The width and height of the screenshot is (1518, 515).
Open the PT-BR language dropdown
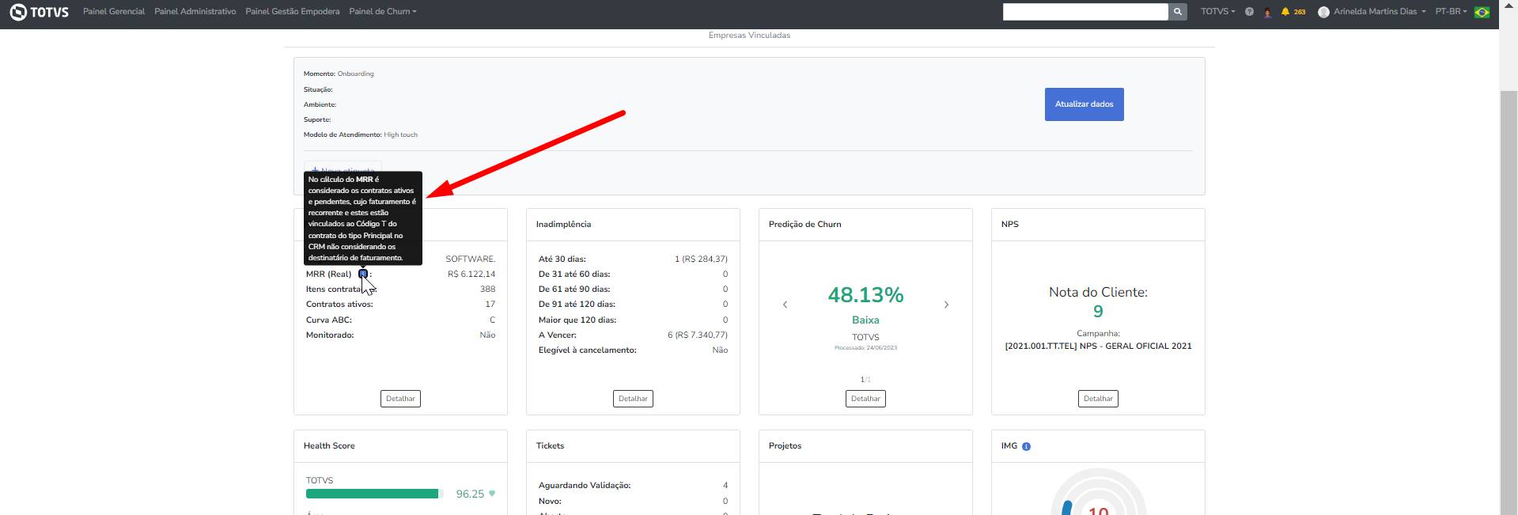[x=1451, y=12]
